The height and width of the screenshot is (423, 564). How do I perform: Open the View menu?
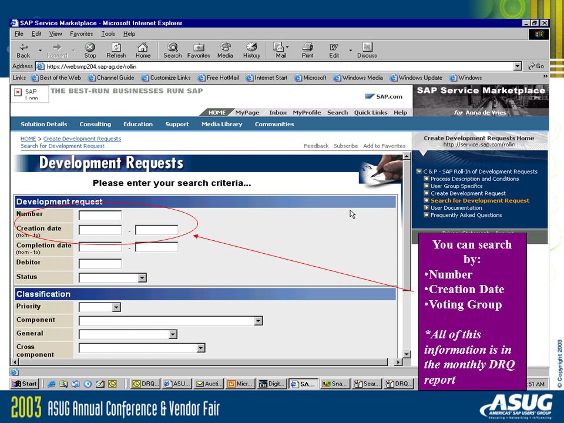55,34
